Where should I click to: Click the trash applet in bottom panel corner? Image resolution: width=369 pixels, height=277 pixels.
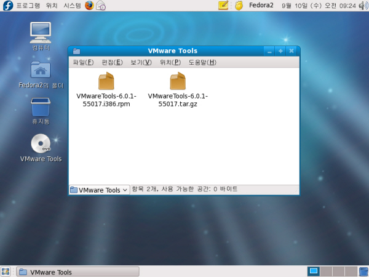(364, 271)
